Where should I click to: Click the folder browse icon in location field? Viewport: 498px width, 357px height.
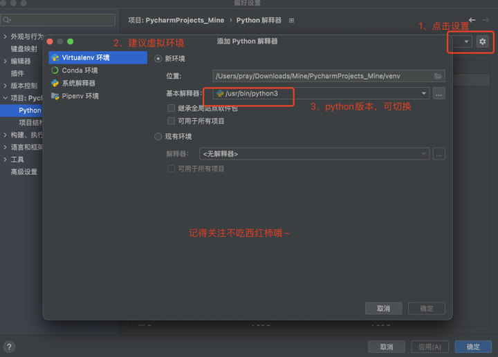tap(438, 76)
